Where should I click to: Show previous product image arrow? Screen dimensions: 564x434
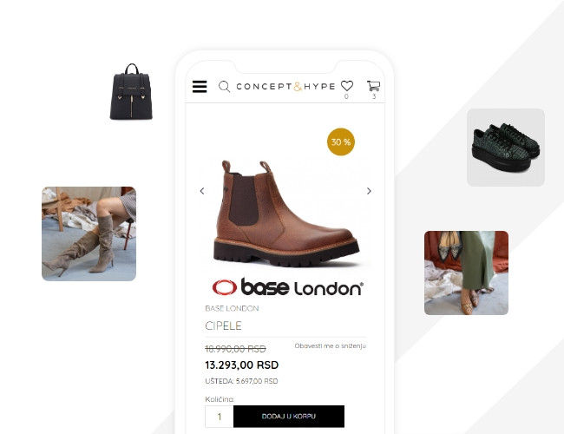(x=202, y=191)
